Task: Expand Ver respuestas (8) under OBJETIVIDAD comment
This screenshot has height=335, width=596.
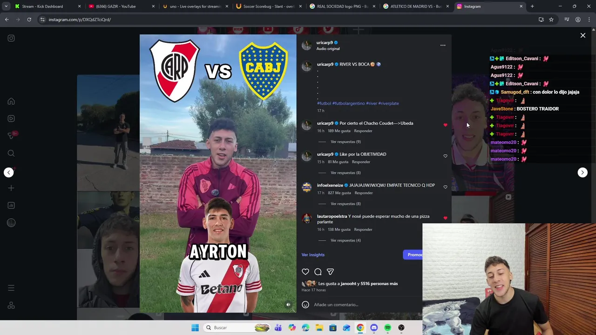Action: 345,173
